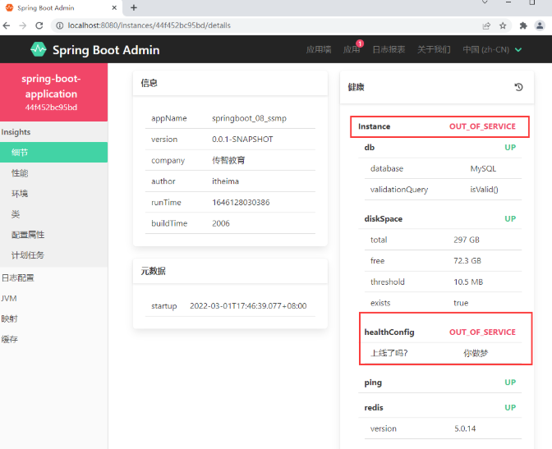Close the Spring Boot Admin tab
Image resolution: width=552 pixels, height=449 pixels.
[114, 7]
